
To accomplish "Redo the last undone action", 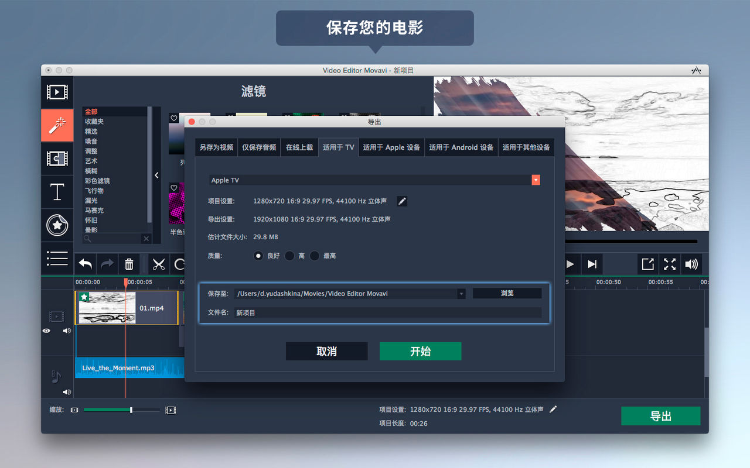I will [x=107, y=264].
